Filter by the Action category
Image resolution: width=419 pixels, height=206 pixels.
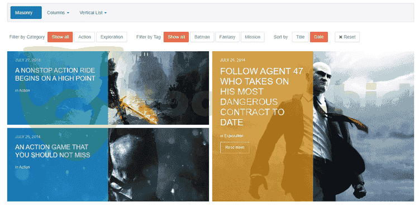pyautogui.click(x=84, y=37)
